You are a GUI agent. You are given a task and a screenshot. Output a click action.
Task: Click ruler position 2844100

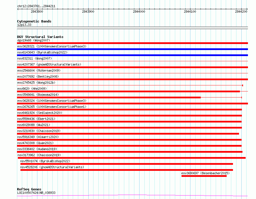click(190, 12)
